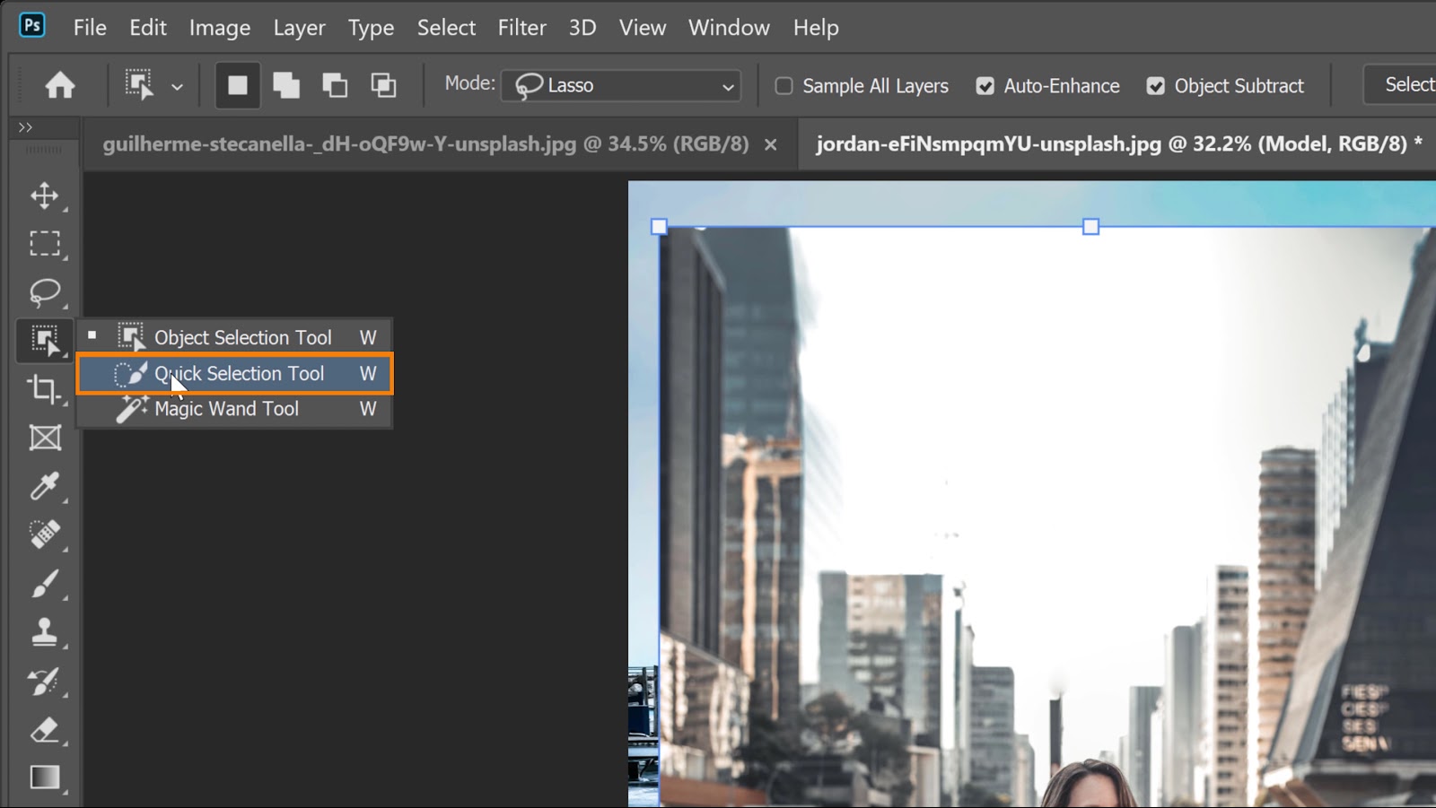Viewport: 1436px width, 808px height.
Task: Select the Spot Healing Brush tool
Action: 45,534
